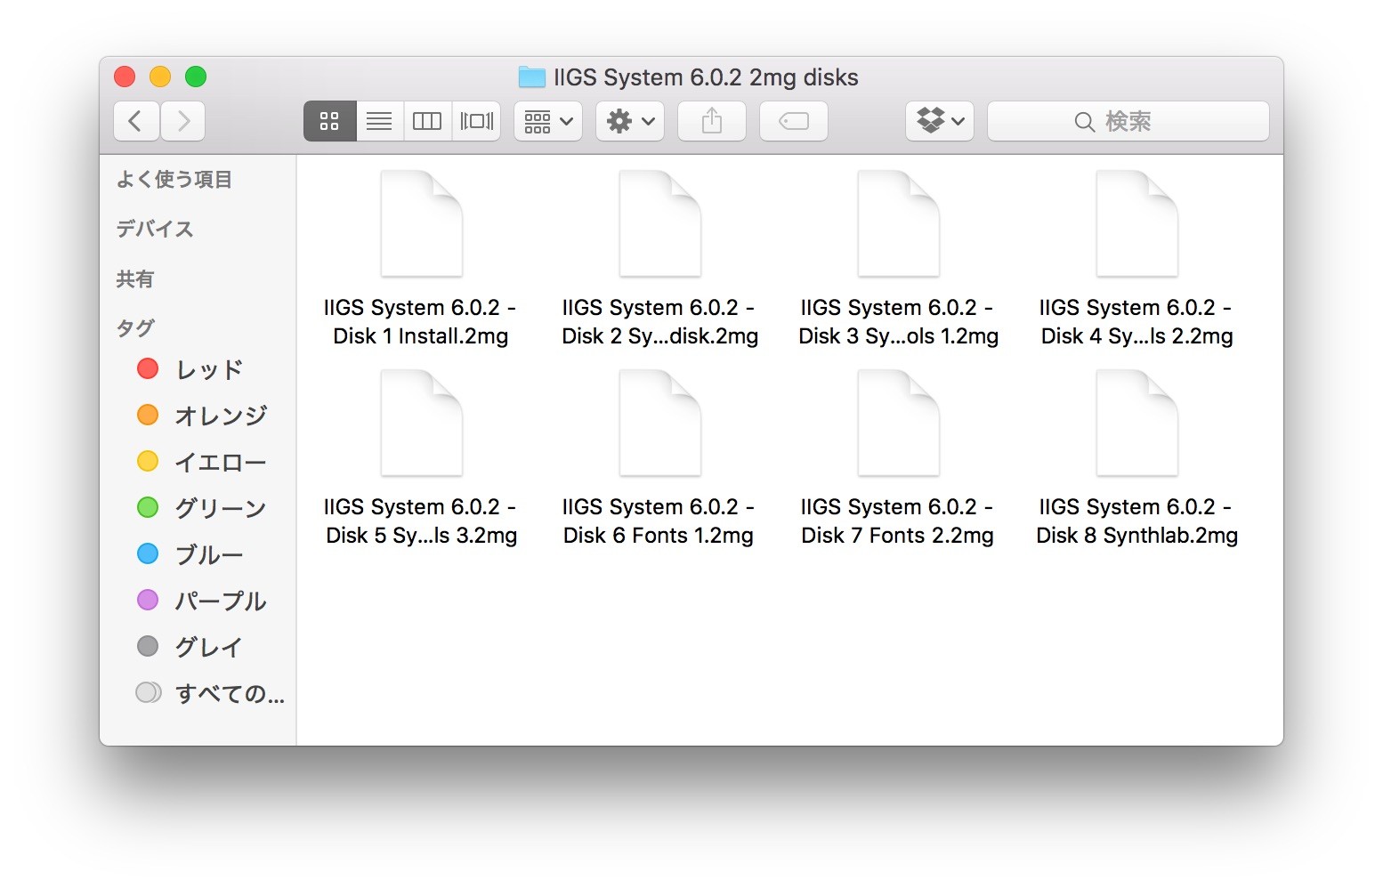Switch to list view

click(x=379, y=121)
